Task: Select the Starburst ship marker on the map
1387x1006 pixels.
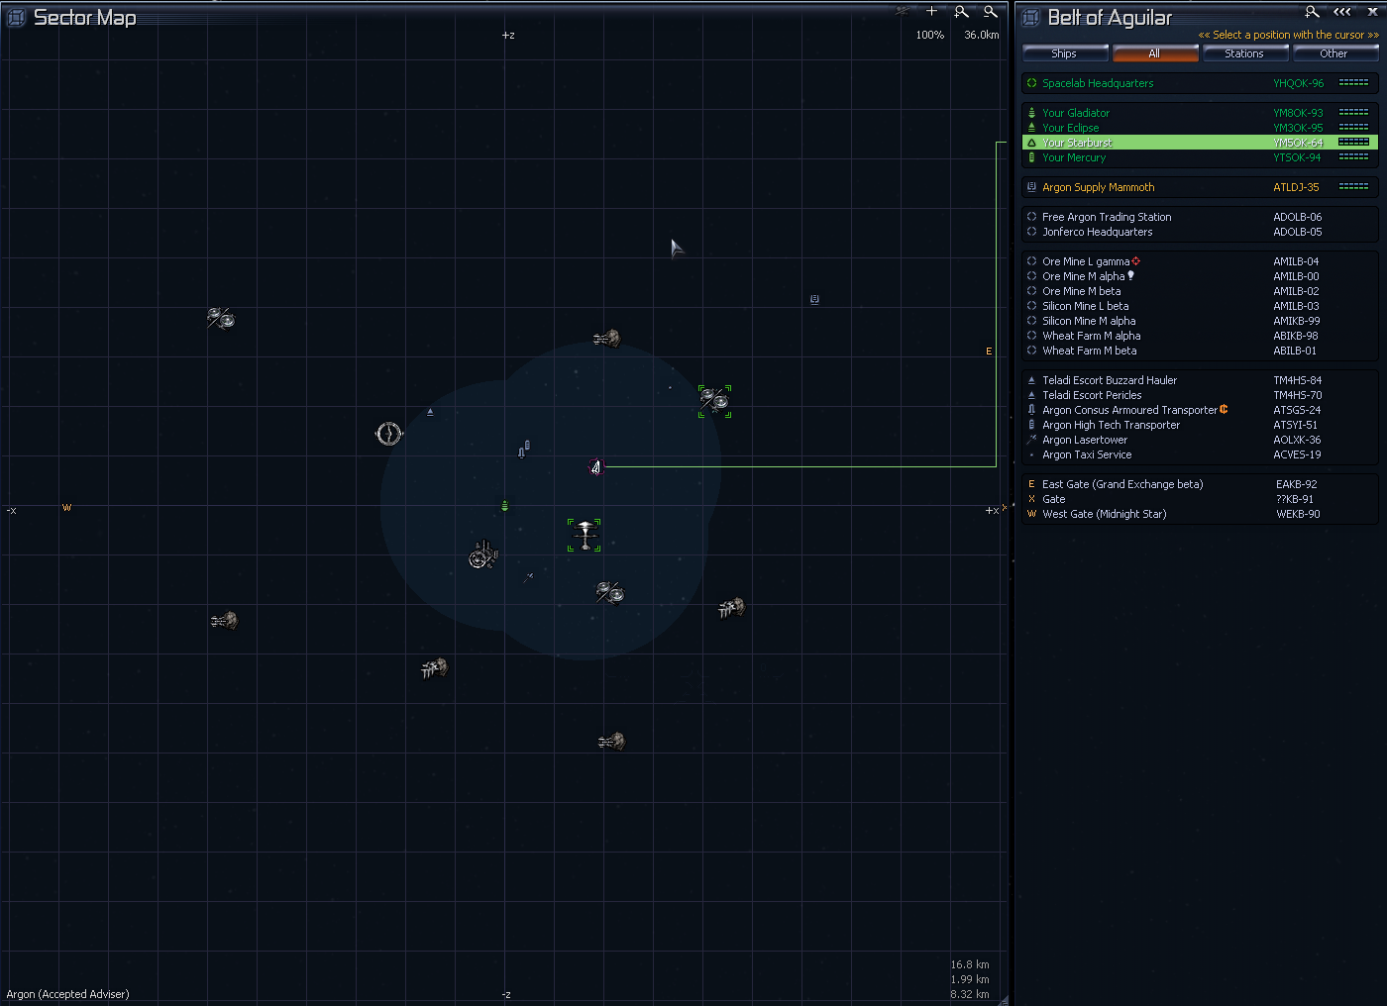Action: point(595,467)
